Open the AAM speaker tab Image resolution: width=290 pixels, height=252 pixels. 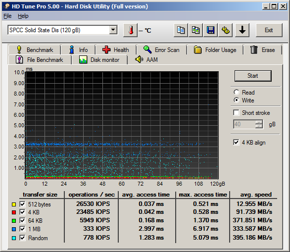(146, 59)
